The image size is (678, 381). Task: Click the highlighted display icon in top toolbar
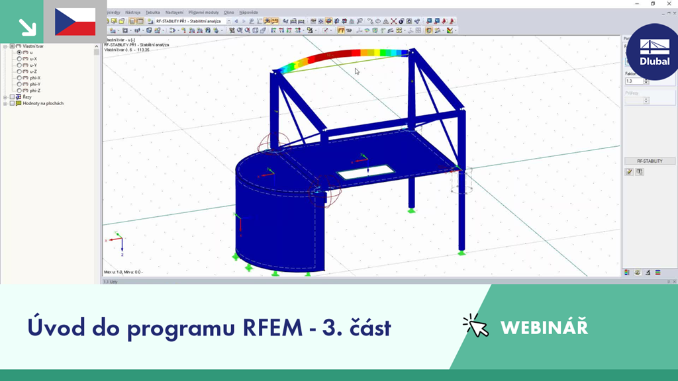[x=328, y=21]
